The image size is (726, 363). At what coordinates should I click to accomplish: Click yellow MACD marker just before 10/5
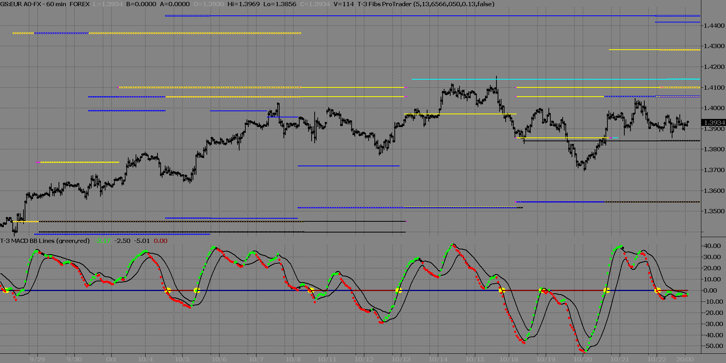(x=168, y=291)
